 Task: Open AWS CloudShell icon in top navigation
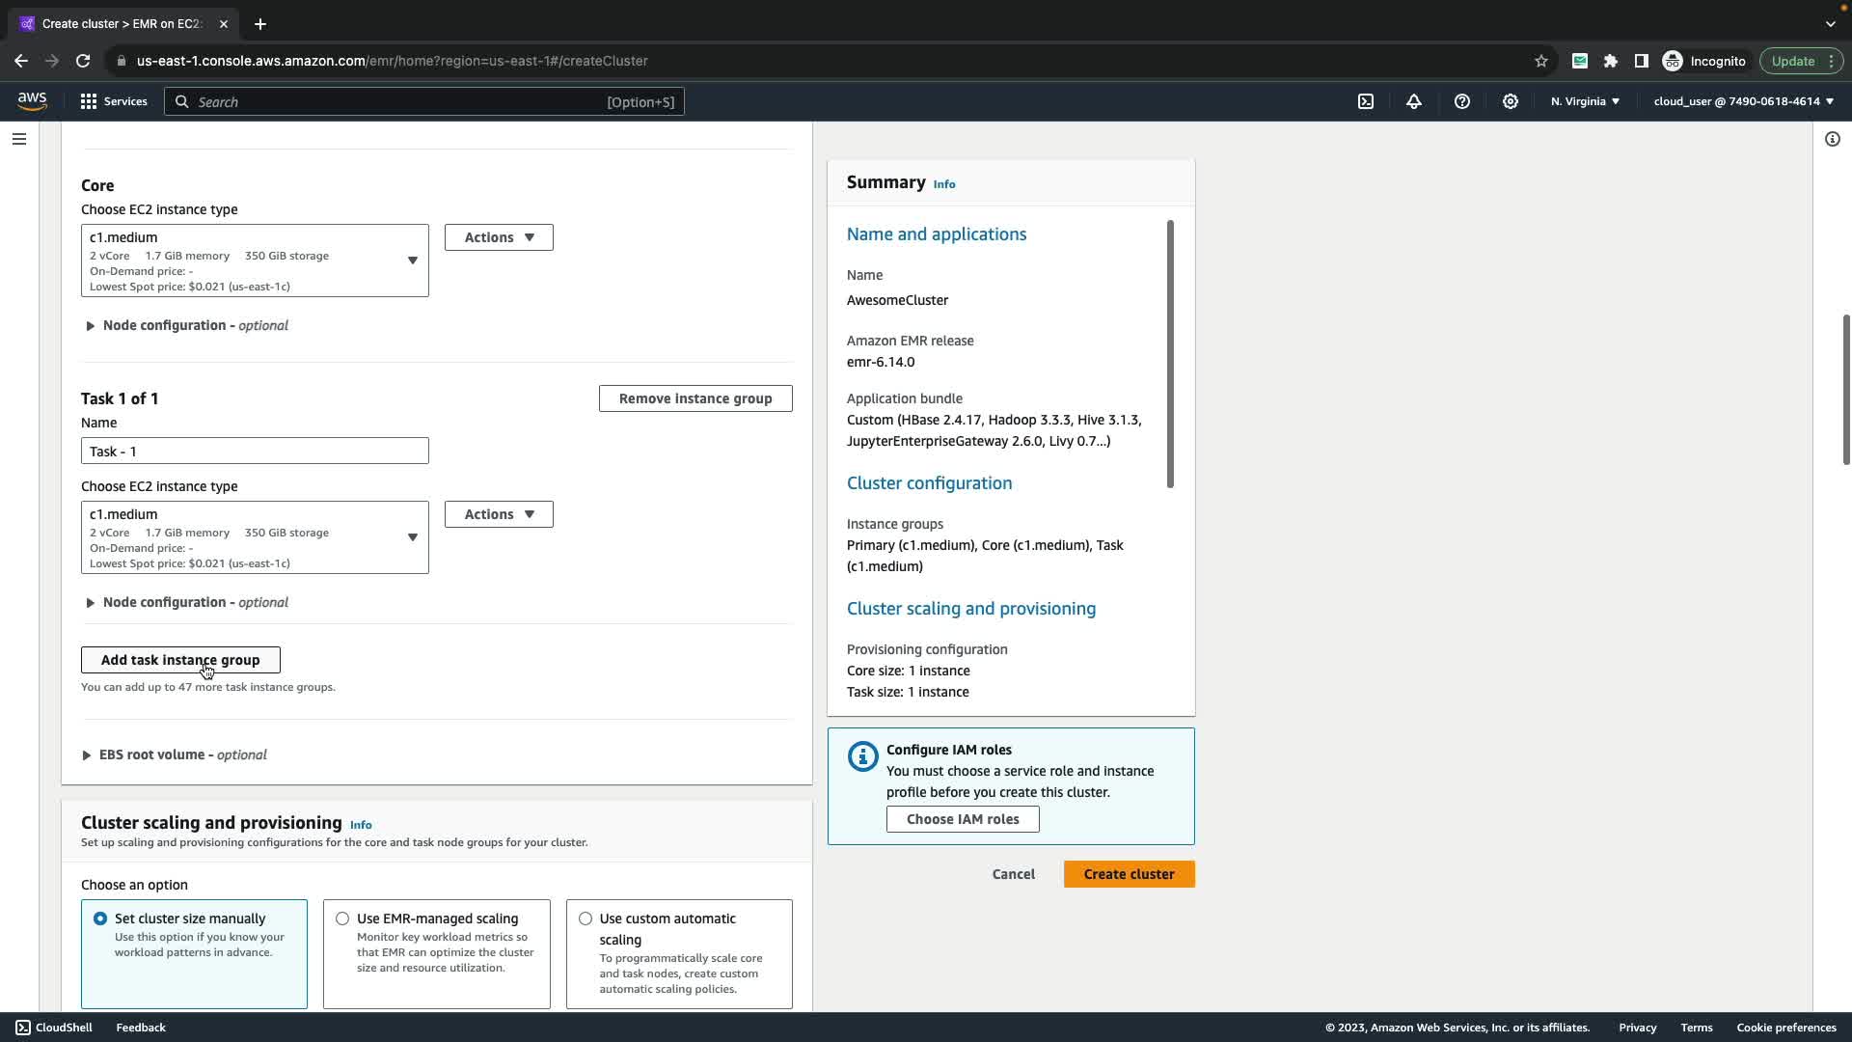1366,101
